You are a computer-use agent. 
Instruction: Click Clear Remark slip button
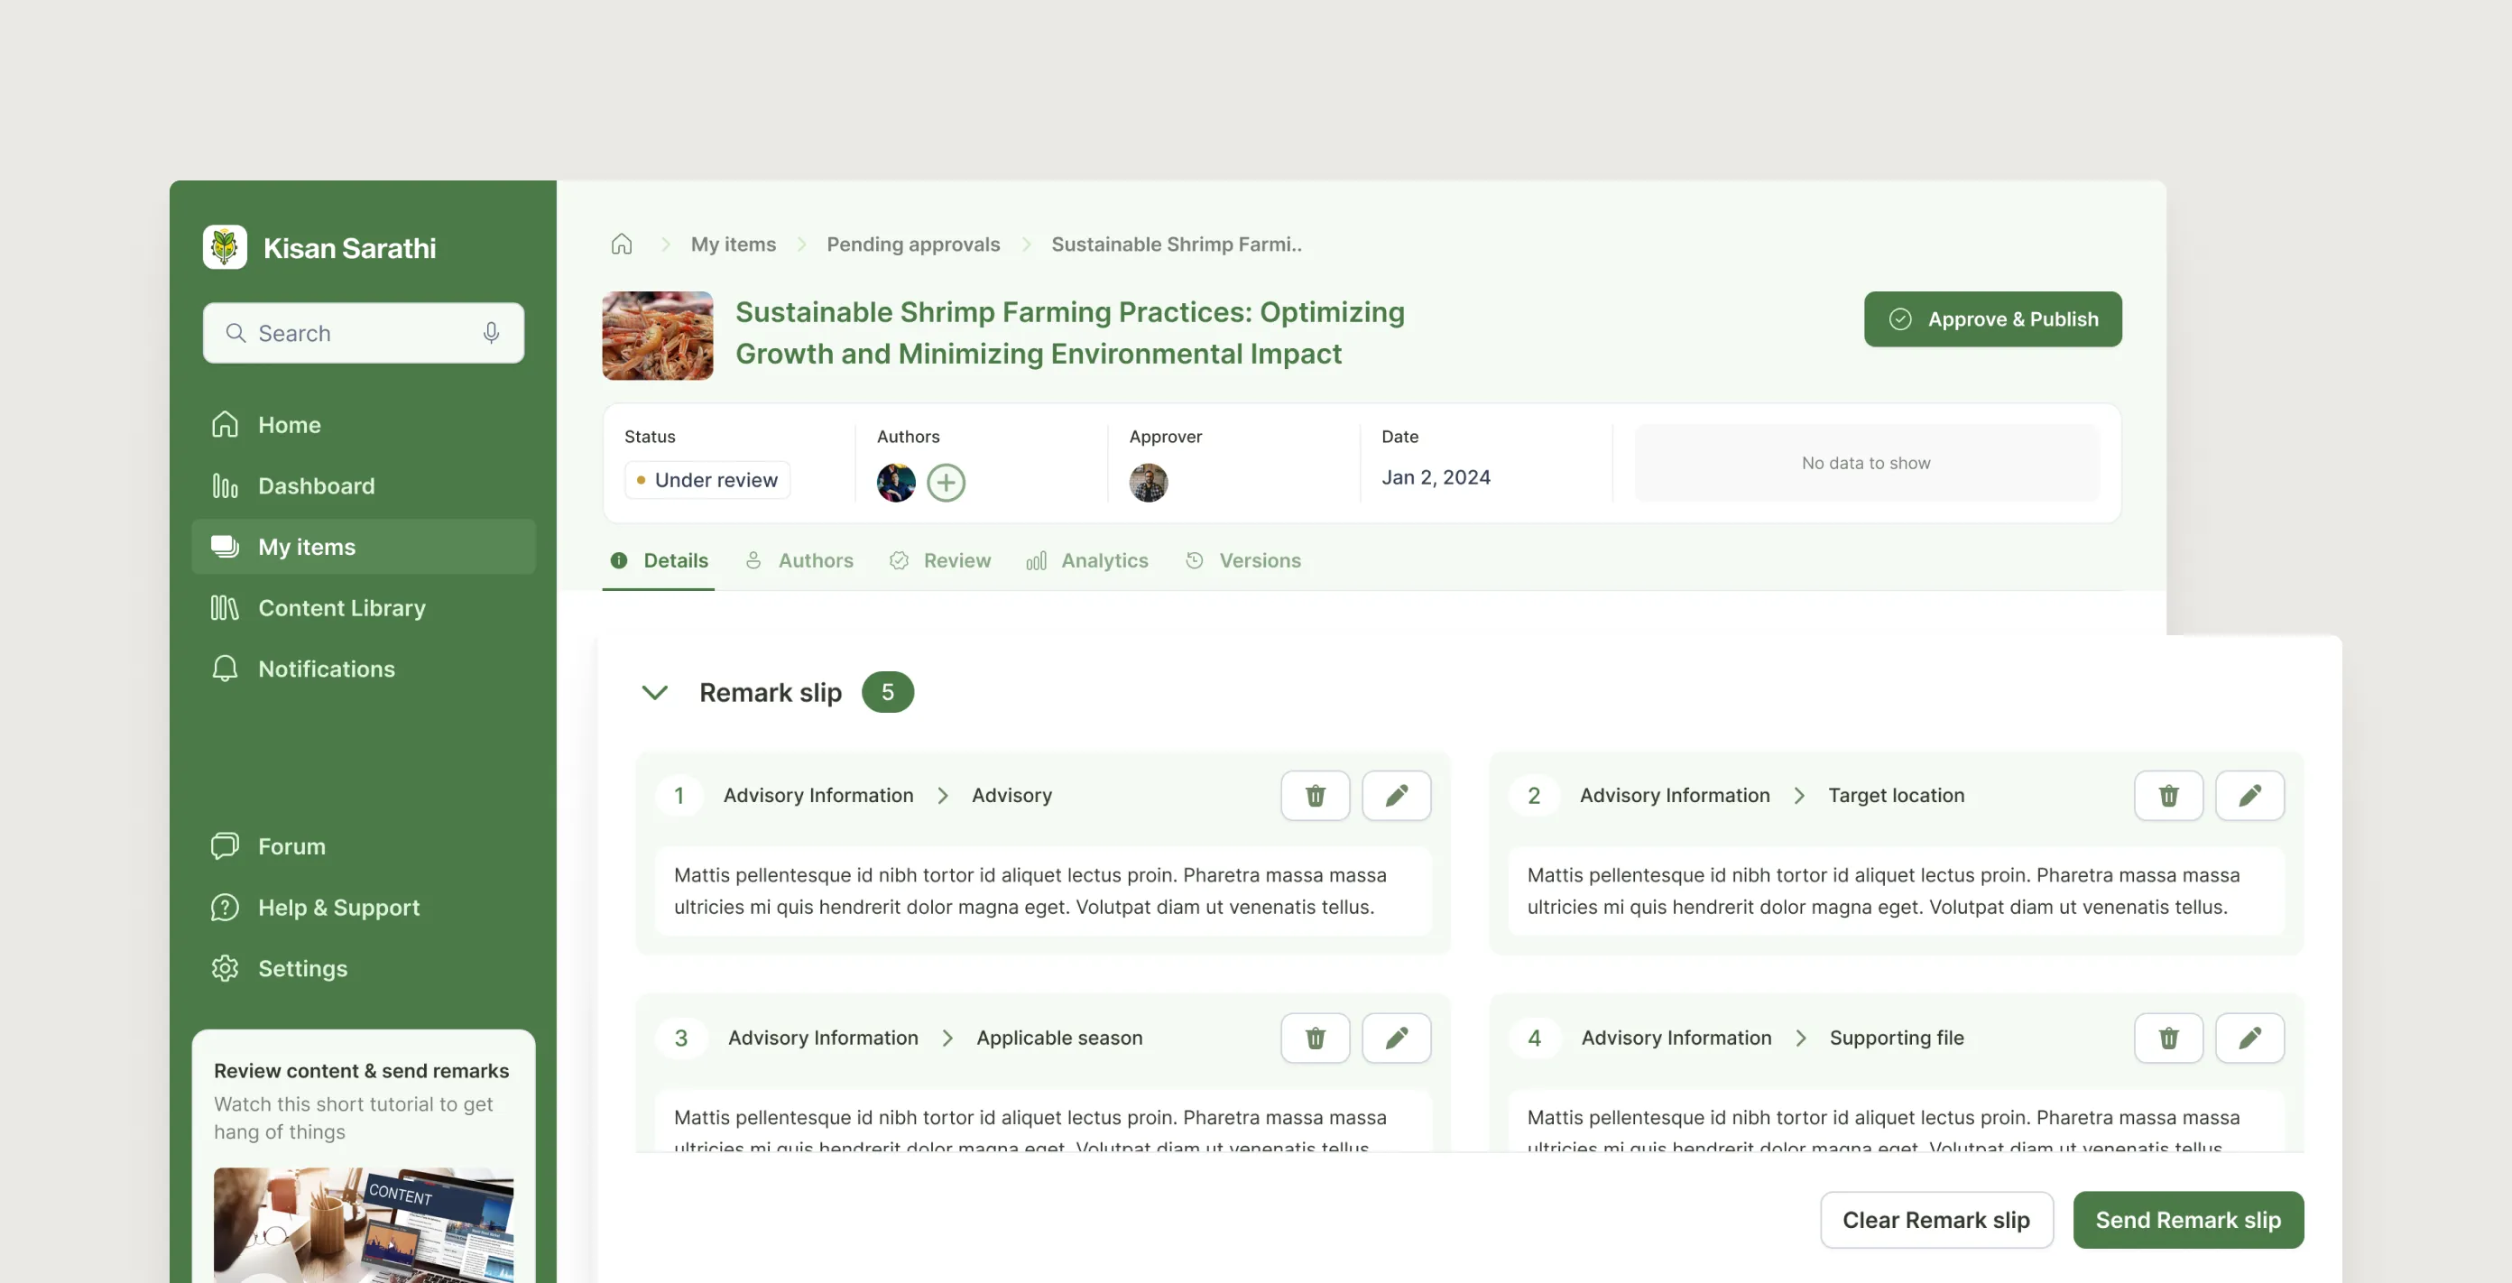coord(1935,1220)
